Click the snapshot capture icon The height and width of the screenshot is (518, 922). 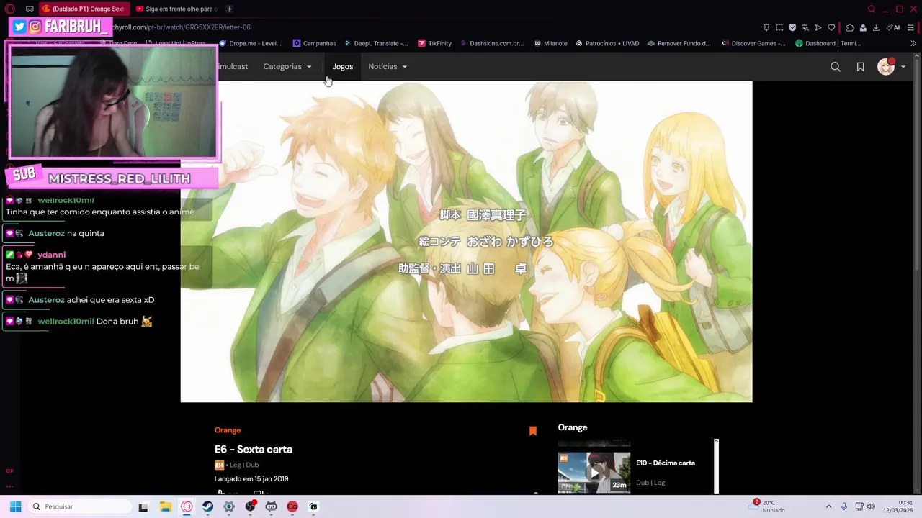(779, 27)
